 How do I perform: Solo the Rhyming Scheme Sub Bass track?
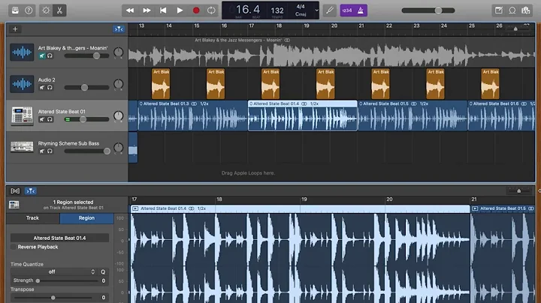pyautogui.click(x=50, y=151)
